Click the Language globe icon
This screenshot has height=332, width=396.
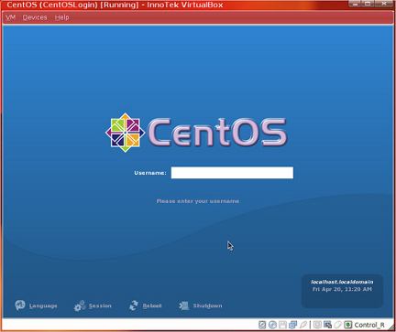(20, 305)
